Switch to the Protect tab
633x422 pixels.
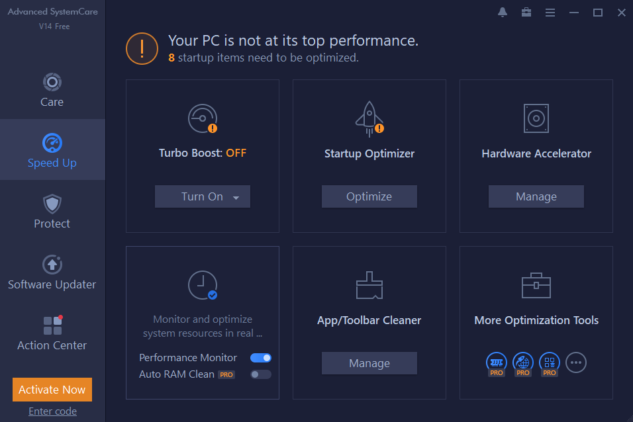[52, 212]
